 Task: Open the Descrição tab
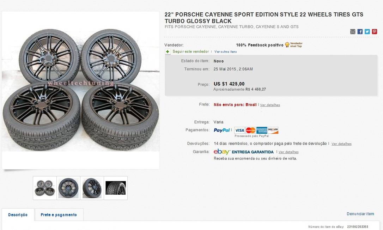18,215
